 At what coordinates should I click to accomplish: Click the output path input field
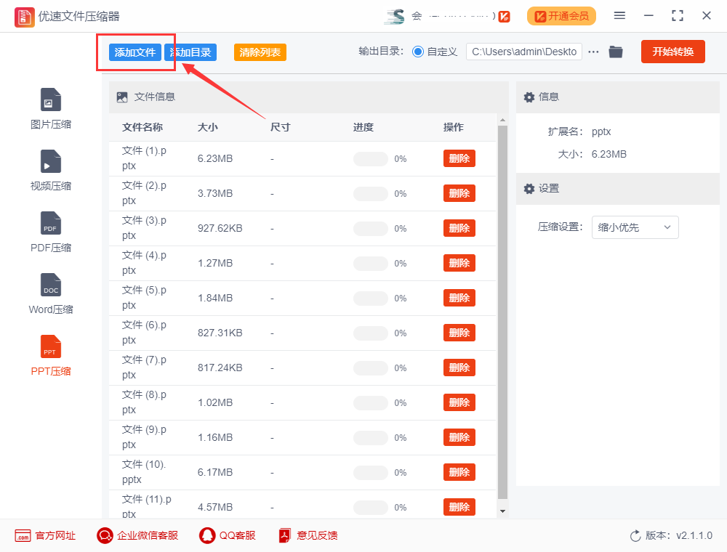point(524,52)
